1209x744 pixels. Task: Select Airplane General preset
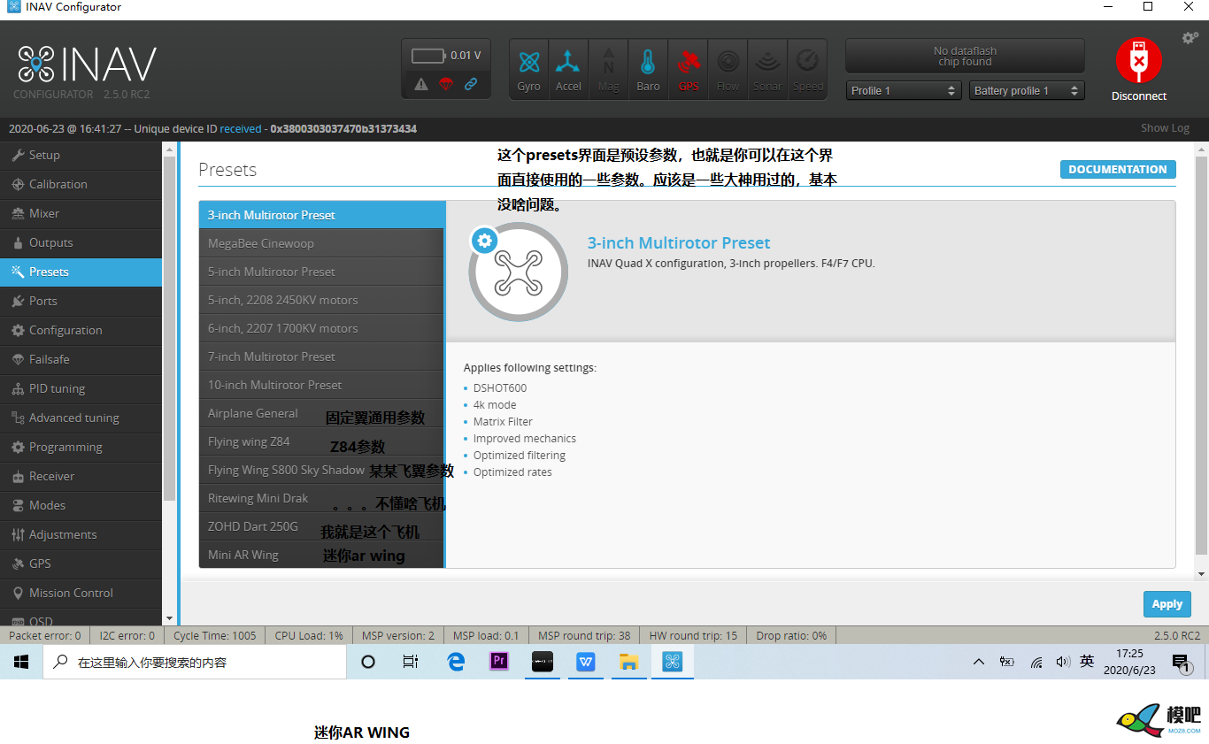[321, 413]
